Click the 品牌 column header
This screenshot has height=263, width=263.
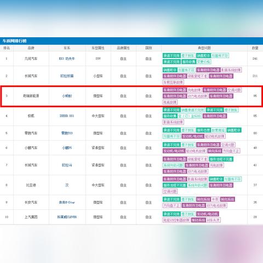[x=31, y=48]
